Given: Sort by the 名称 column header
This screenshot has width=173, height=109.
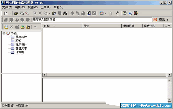Looking at the screenshot, I should (x=62, y=26).
